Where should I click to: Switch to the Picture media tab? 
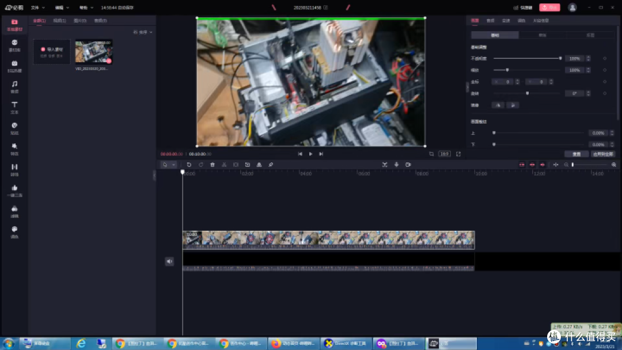point(79,21)
